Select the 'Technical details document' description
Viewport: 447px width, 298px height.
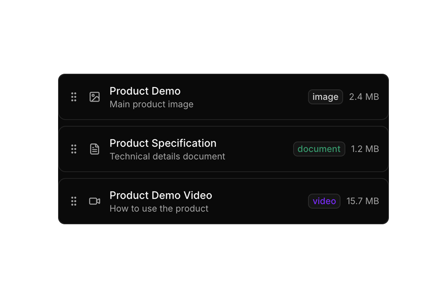coord(167,156)
